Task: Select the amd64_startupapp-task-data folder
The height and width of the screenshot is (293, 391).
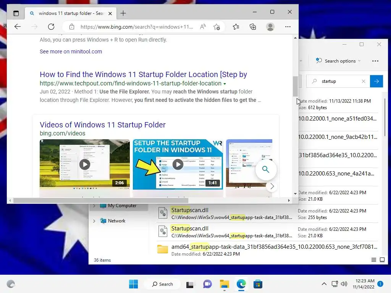Action: point(267,250)
